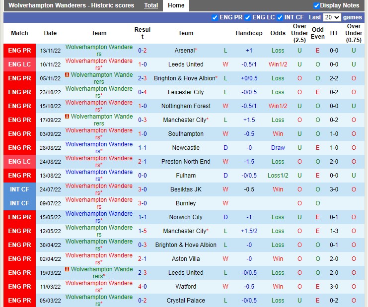Click the 0-2 score against Arsenal
The image size is (368, 307).
pos(142,51)
